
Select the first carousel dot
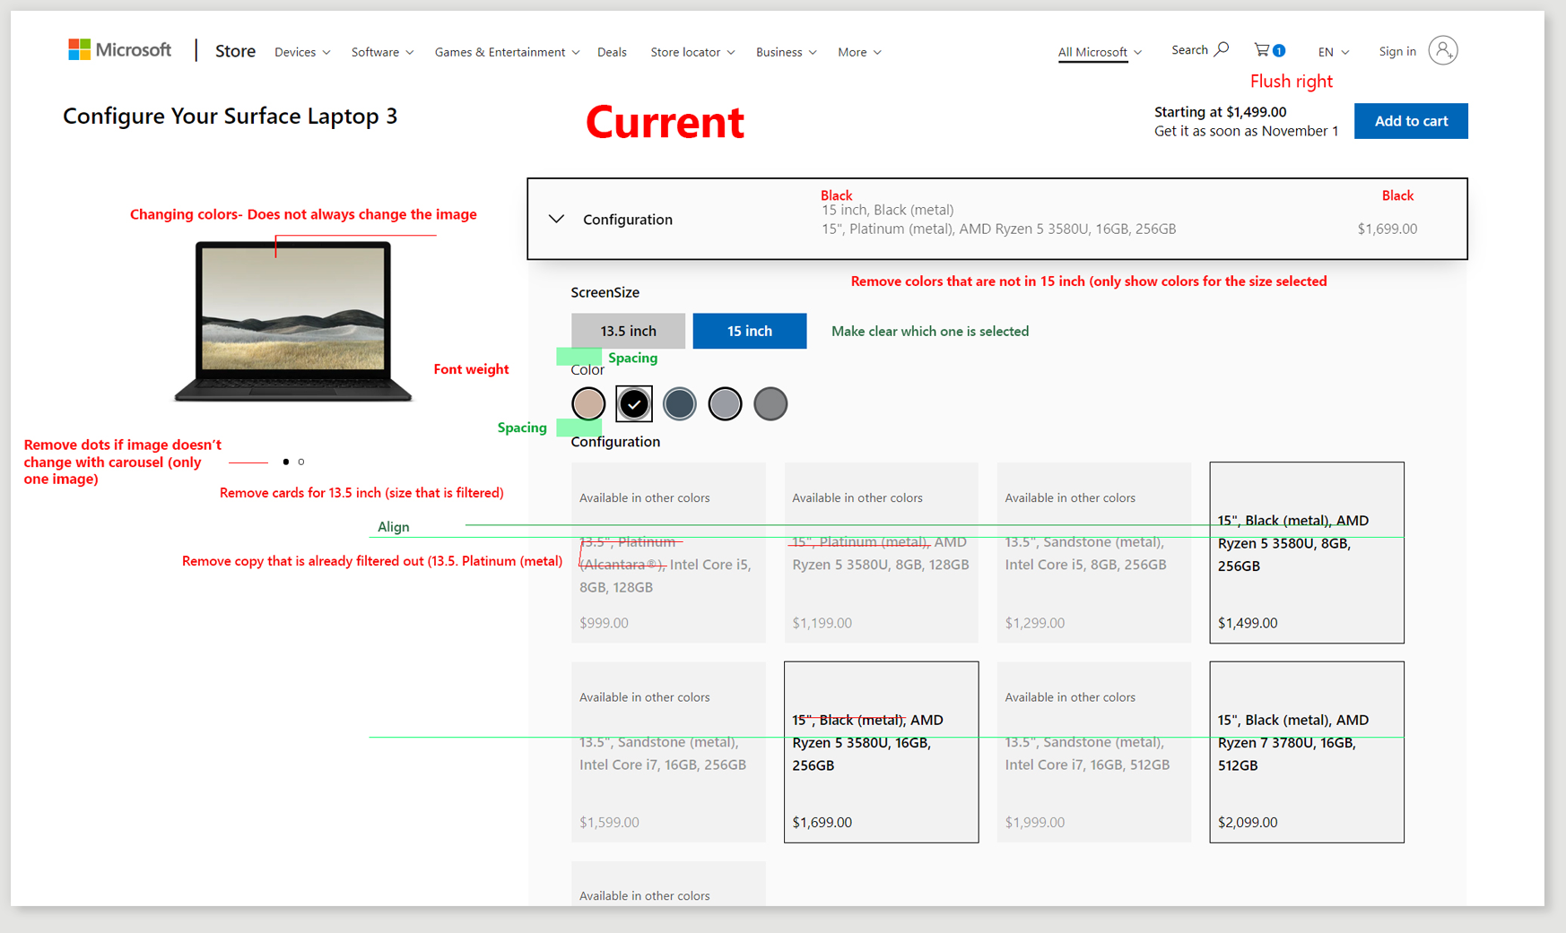pyautogui.click(x=286, y=462)
